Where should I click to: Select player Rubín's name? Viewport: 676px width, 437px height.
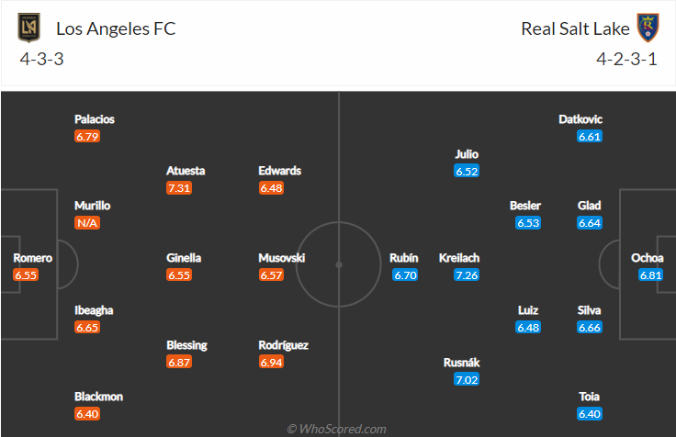(404, 258)
